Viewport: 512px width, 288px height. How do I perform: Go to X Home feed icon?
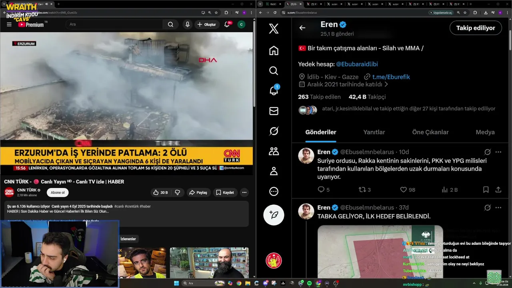tap(274, 50)
